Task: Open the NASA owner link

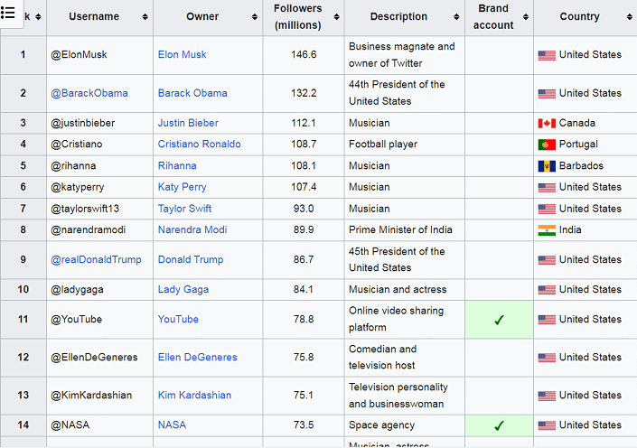Action: click(x=172, y=425)
